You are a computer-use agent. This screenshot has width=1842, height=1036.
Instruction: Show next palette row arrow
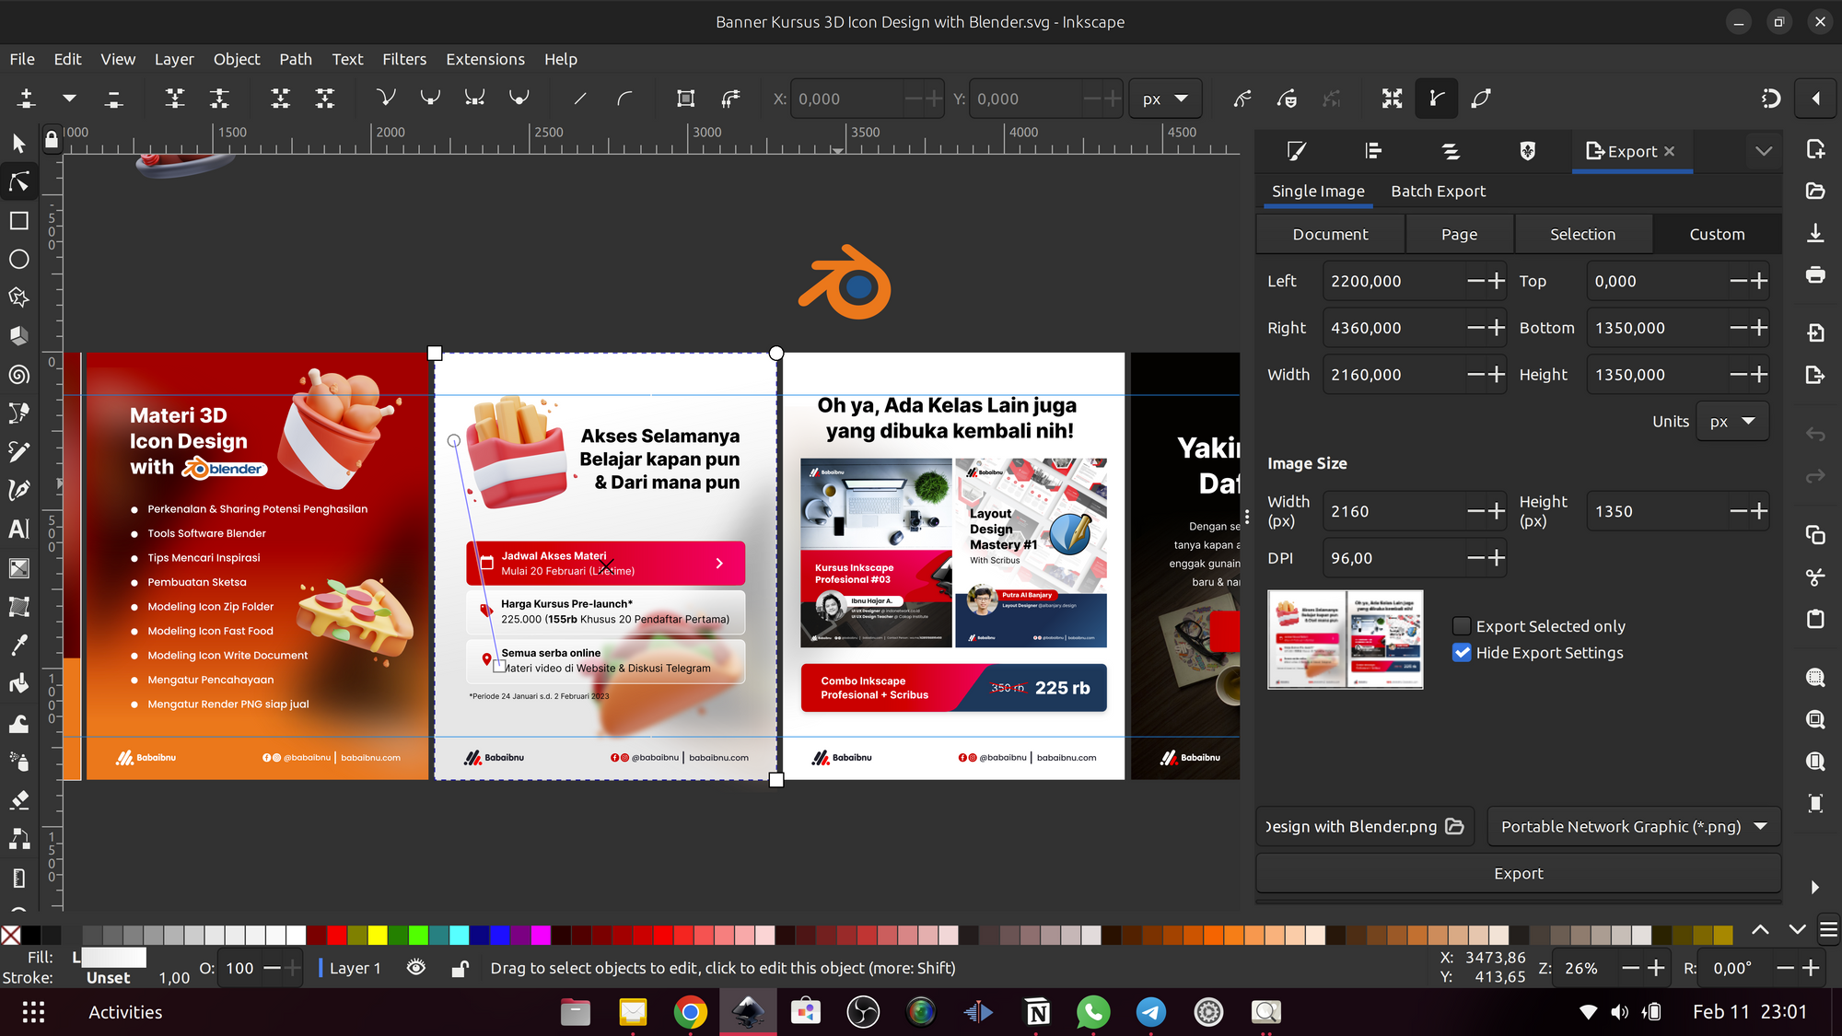[x=1797, y=930]
